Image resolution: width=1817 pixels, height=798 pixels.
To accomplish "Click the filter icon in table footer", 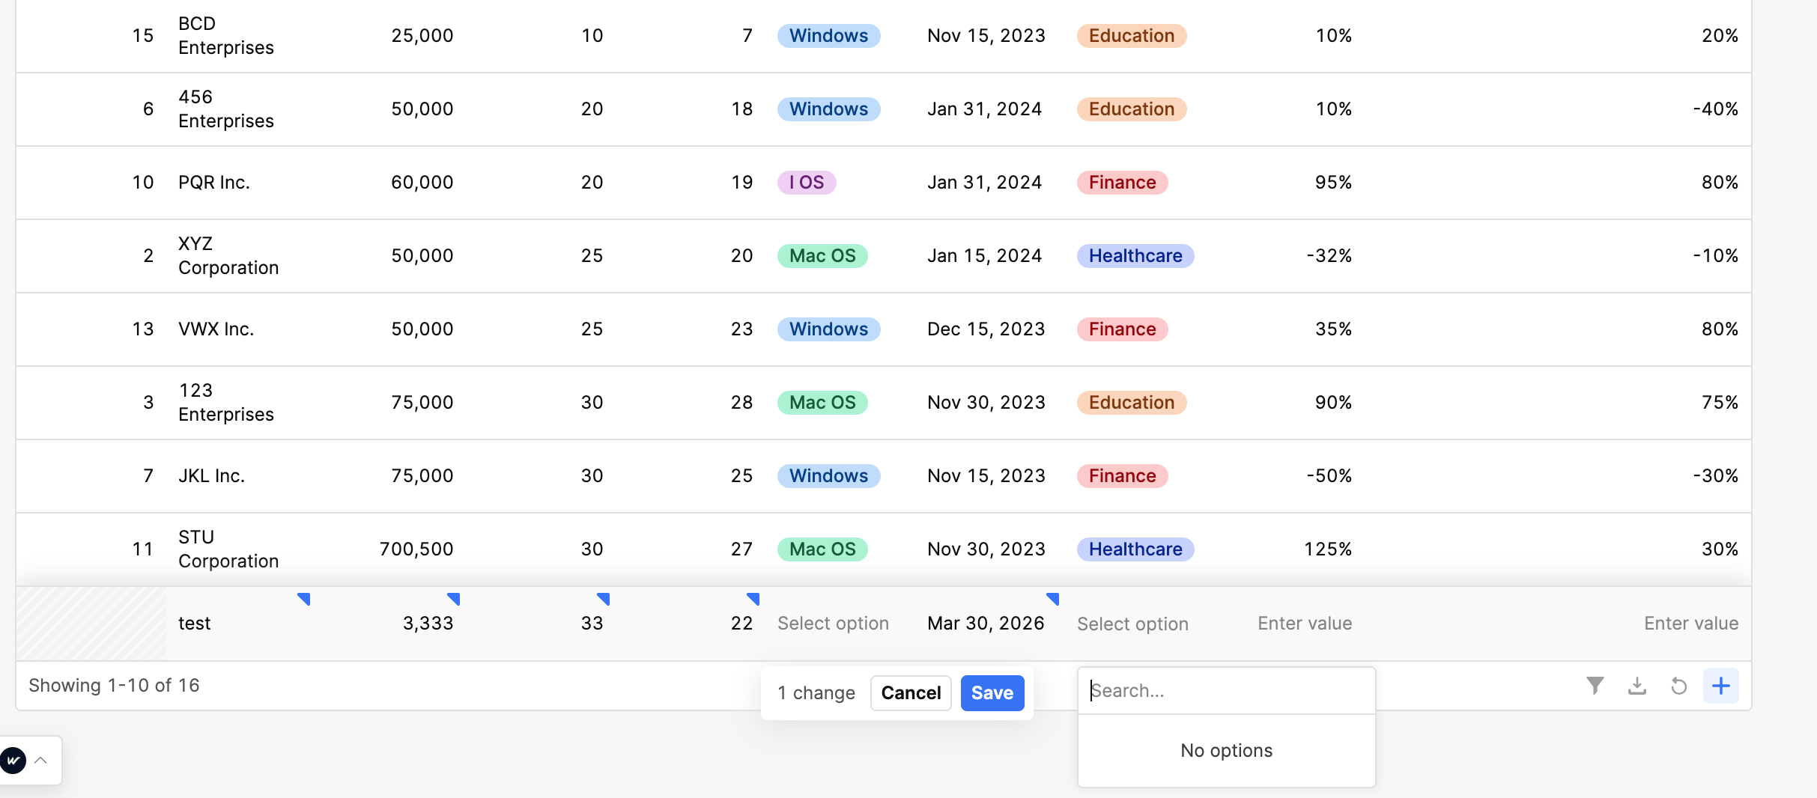I will click(x=1595, y=686).
